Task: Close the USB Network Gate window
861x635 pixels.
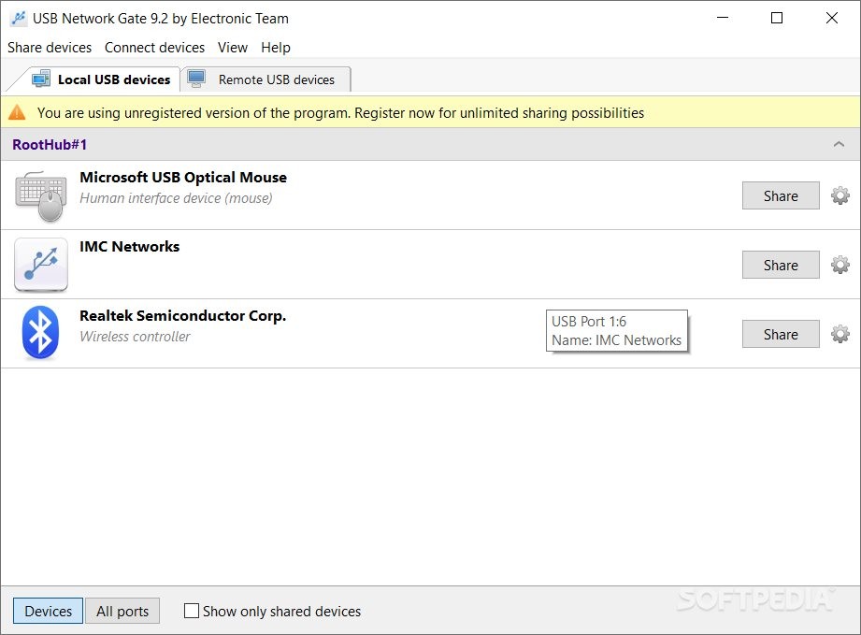Action: [x=831, y=18]
